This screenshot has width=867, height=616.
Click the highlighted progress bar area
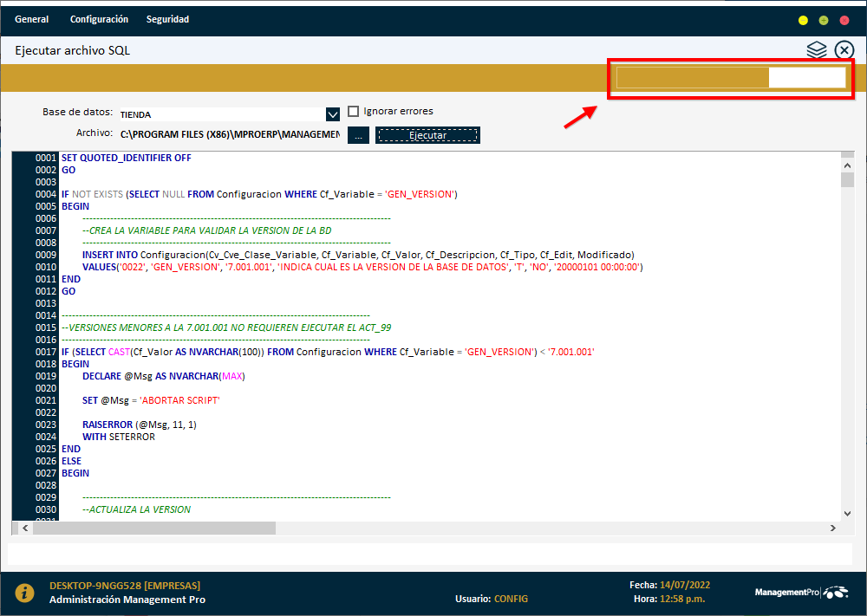(731, 78)
